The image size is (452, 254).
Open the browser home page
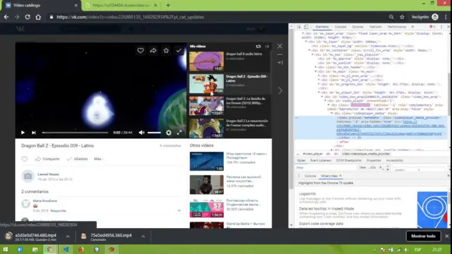tap(38, 17)
